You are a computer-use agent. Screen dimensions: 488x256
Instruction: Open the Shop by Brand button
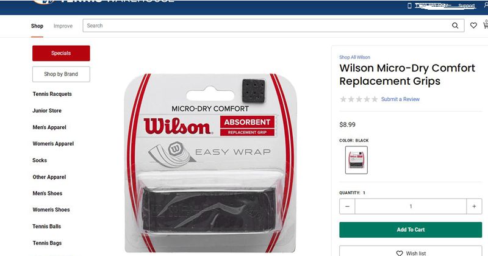(61, 74)
